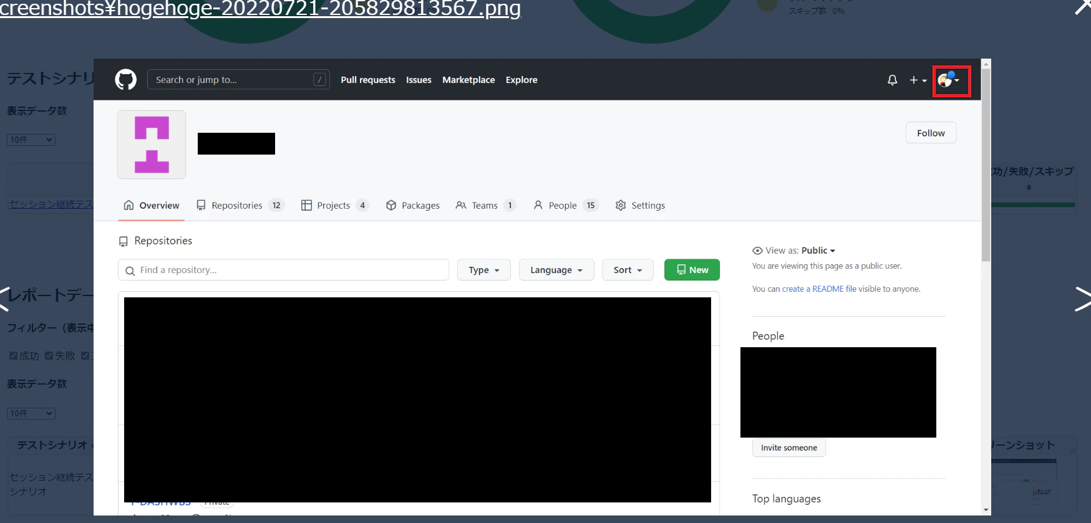
Task: Close the image lightbox with the X
Action: pyautogui.click(x=1082, y=6)
